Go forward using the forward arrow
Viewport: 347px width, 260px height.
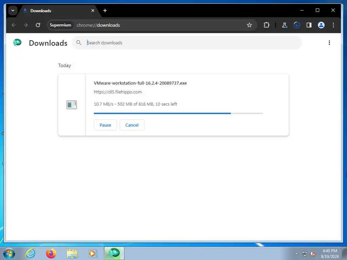26,25
